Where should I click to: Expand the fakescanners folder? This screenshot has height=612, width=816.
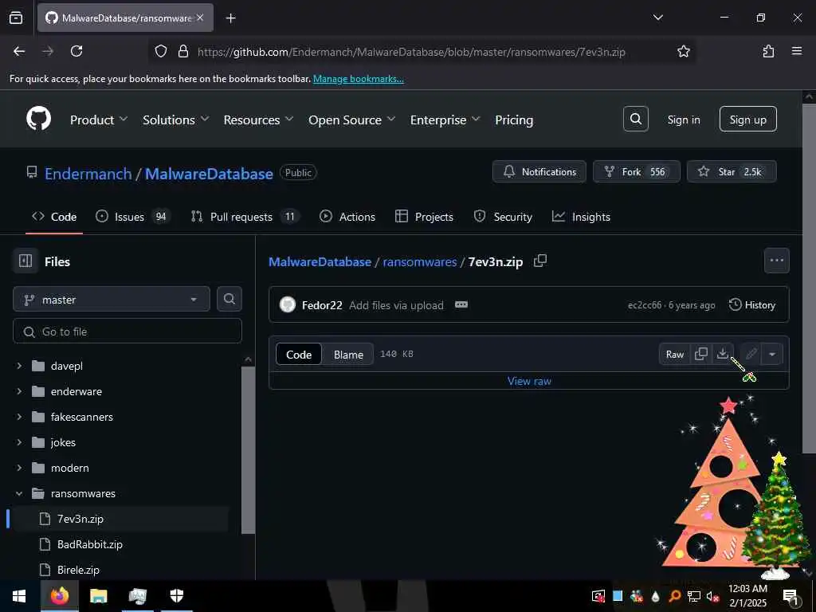(x=19, y=417)
